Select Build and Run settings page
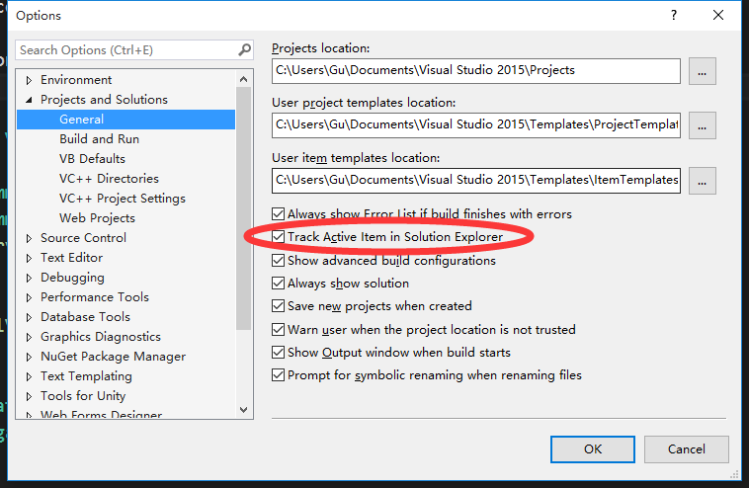Image resolution: width=749 pixels, height=488 pixels. 99,139
